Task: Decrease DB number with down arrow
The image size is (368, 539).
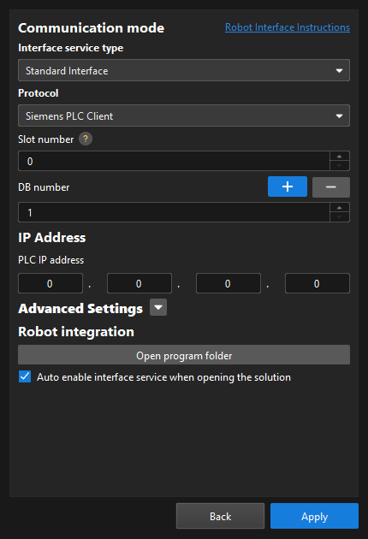Action: [x=340, y=217]
